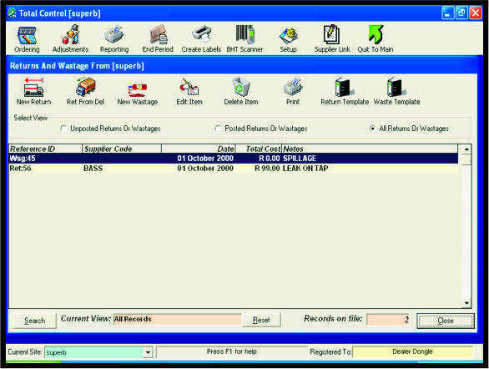The image size is (489, 369).
Task: Expand the Current Site dropdown arrow
Action: [148, 352]
